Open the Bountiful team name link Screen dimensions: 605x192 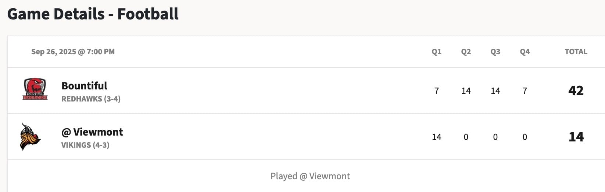84,86
